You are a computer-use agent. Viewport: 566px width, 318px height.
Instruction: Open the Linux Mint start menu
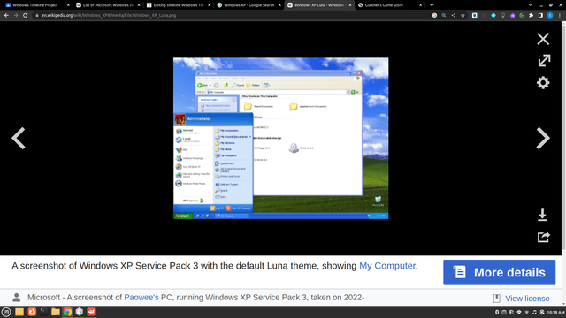pos(6,312)
